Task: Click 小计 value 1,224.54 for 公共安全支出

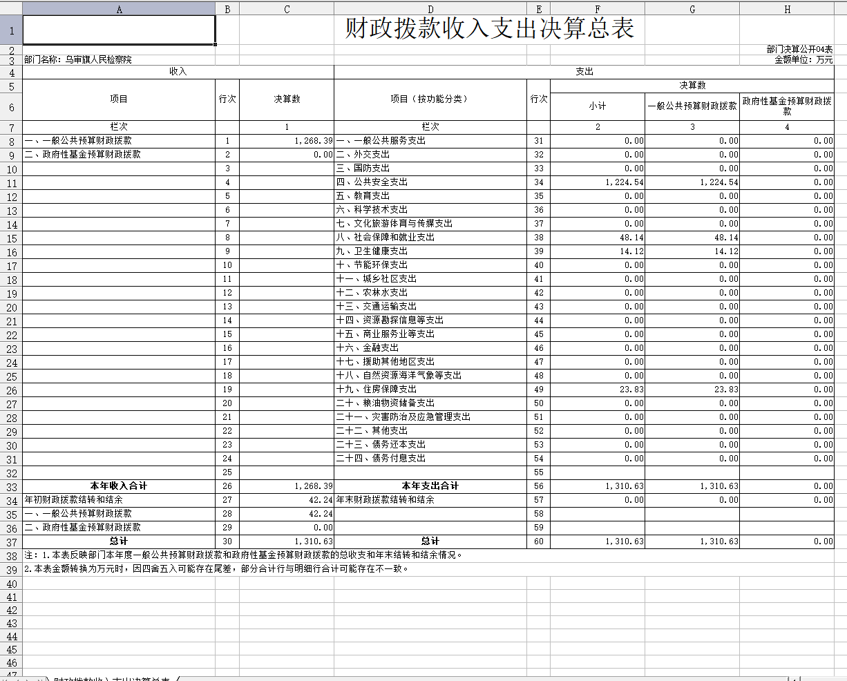Action: 598,182
